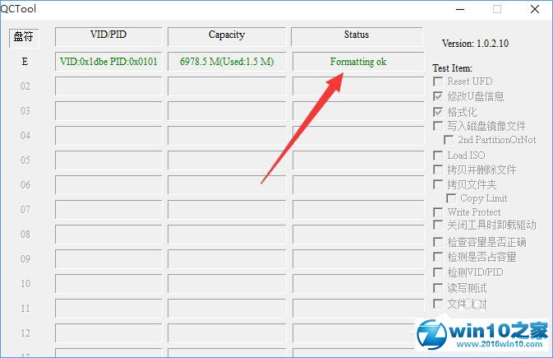Viewport: 553px width, 358px height.
Task: Click row label 09
Action: [x=25, y=259]
